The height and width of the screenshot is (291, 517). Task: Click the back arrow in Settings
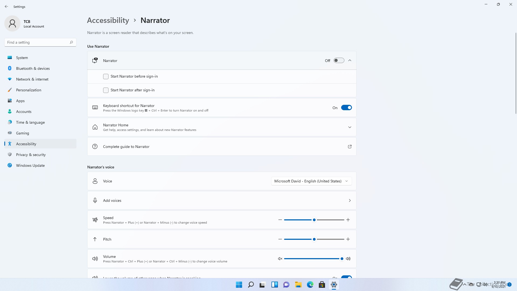tap(6, 6)
